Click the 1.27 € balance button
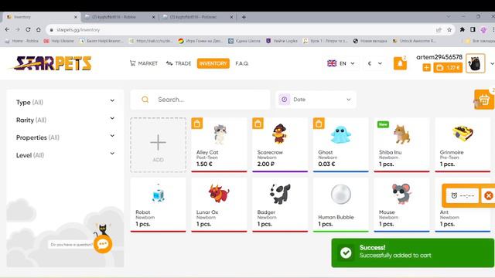 click(448, 67)
